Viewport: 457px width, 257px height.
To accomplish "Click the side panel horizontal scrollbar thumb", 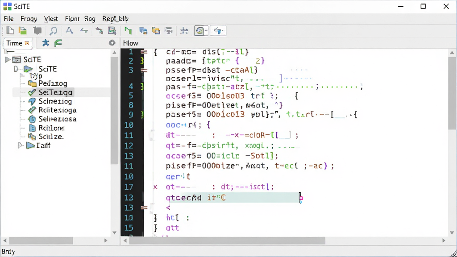I will pos(41,240).
